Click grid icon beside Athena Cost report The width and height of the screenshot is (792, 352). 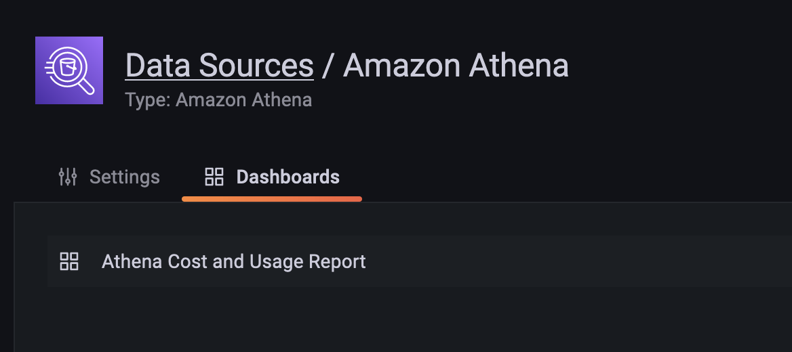tap(69, 261)
